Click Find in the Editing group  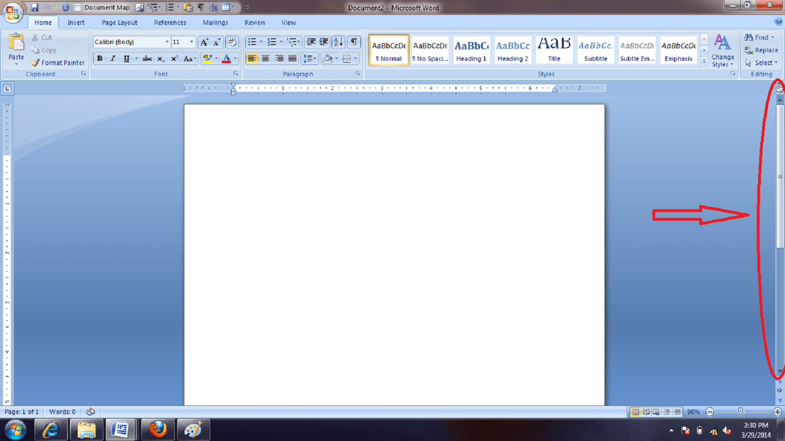(x=760, y=37)
